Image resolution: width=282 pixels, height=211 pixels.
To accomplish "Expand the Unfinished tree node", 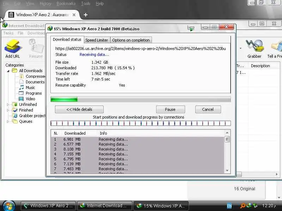I will click(x=8, y=104).
